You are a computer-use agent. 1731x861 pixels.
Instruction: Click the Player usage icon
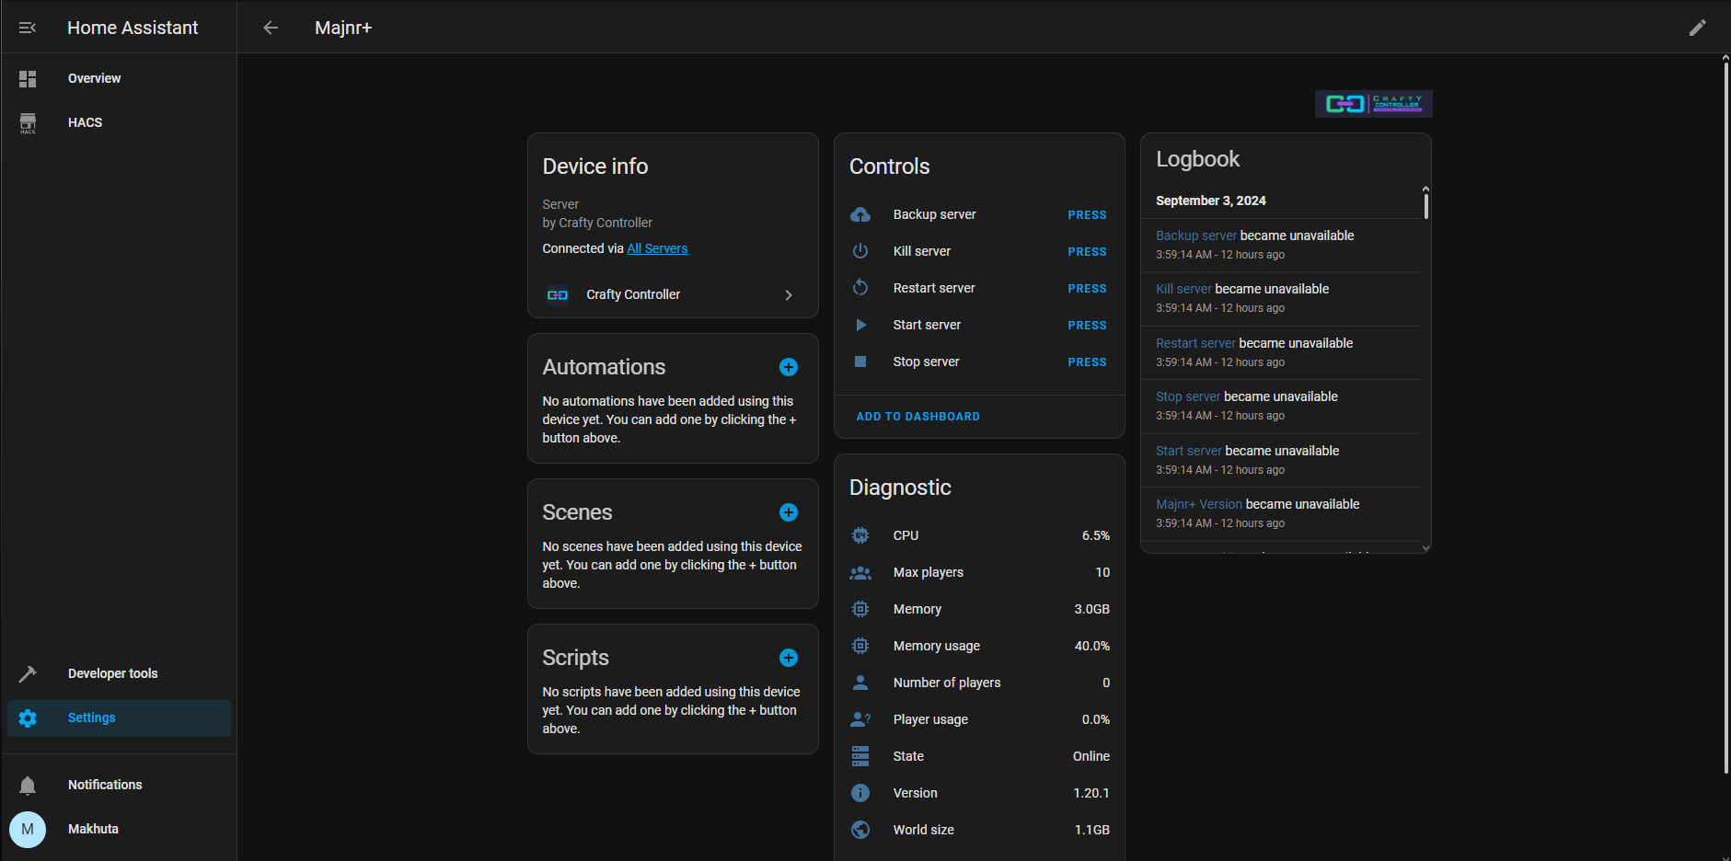click(860, 719)
